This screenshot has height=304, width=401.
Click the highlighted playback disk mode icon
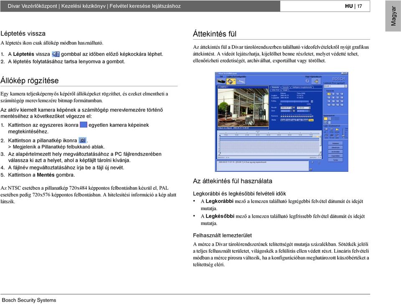pyautogui.click(x=231, y=81)
